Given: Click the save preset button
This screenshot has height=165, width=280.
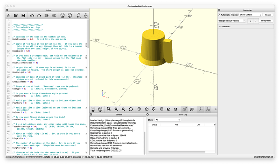Looking at the screenshot, I should [266, 21].
